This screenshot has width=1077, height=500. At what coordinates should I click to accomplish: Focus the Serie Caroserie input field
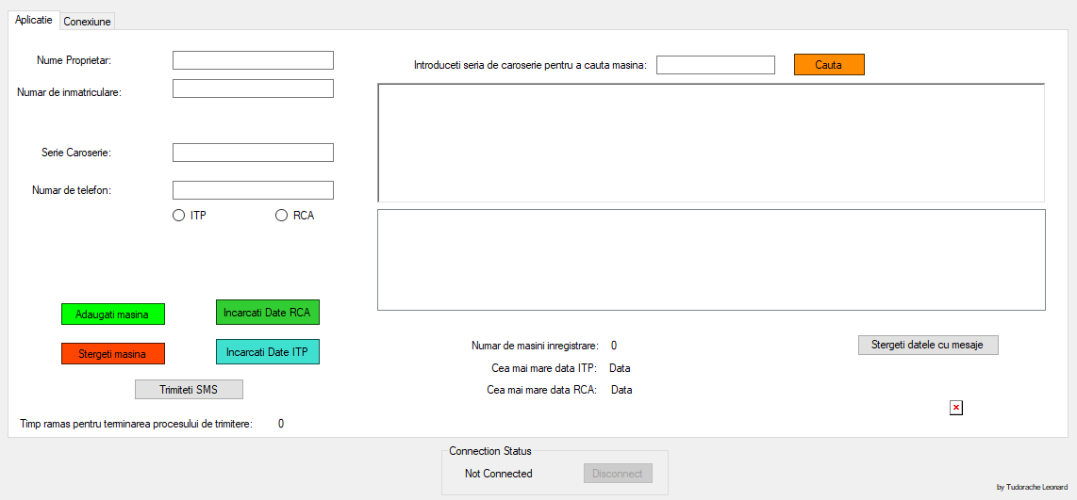point(253,153)
